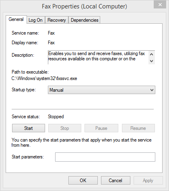Viewport: 169px width, 191px height.
Task: Open the Dependencies tab
Action: pos(84,20)
